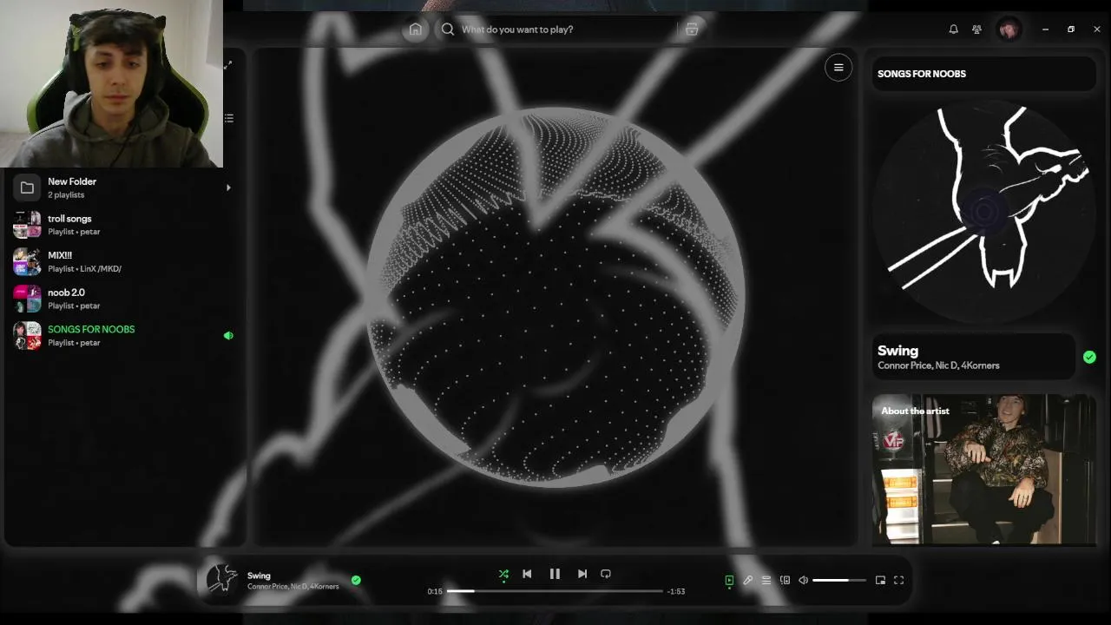1111x625 pixels.
Task: Restore the Spotify window size
Action: [x=1071, y=30]
